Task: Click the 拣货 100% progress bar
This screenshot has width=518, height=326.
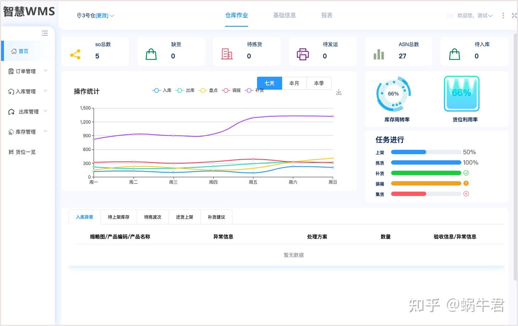Action: pyautogui.click(x=426, y=162)
